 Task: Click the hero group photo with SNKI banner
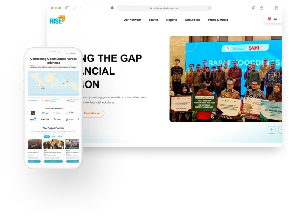click(x=225, y=79)
